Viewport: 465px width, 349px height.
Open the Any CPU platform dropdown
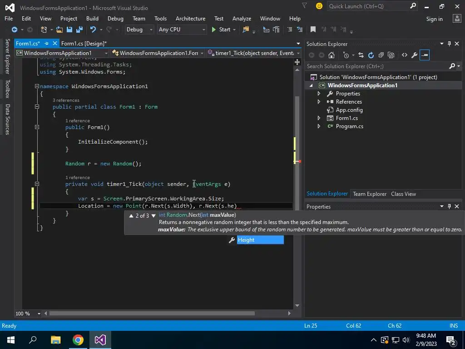[x=203, y=30]
